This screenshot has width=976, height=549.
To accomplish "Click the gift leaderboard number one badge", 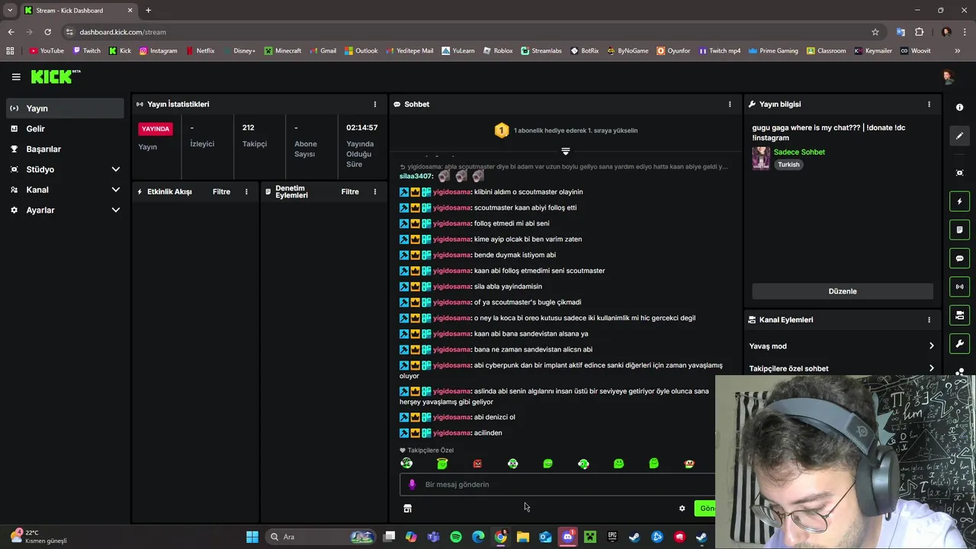I will point(501,130).
